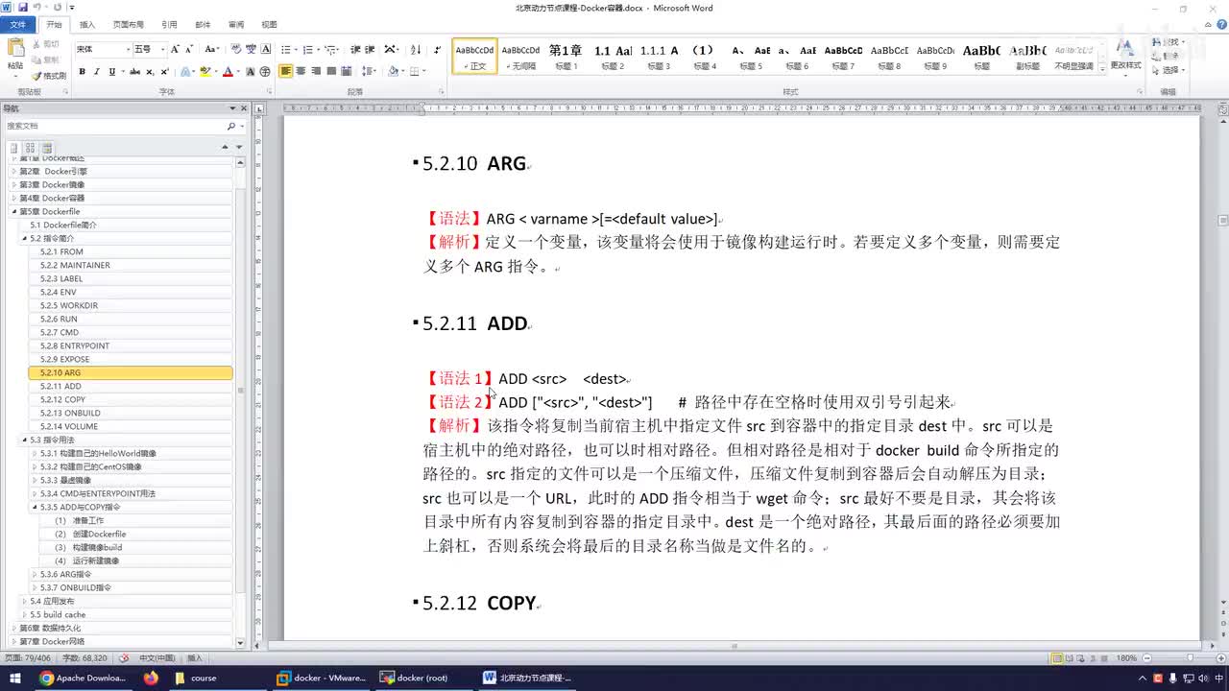Screen dimensions: 1229x691
Task: Apply subscript formatting
Action: click(x=151, y=71)
